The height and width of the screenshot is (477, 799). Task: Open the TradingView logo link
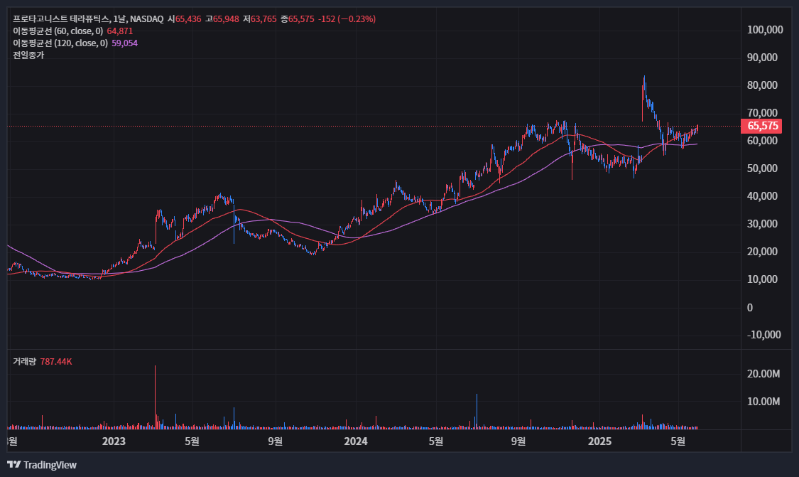[x=42, y=465]
